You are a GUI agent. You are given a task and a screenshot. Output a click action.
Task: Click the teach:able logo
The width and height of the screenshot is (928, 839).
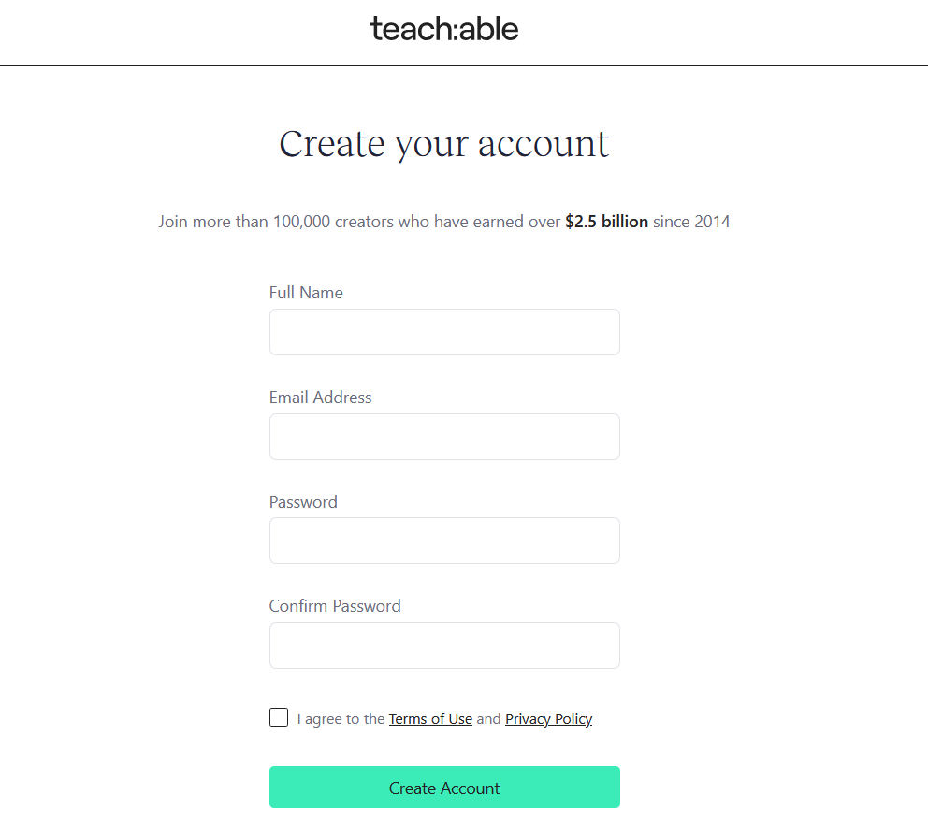click(x=444, y=29)
